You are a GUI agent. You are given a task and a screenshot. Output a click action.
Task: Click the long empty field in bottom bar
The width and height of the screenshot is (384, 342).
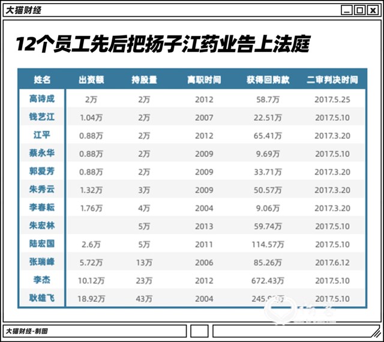pyautogui.click(x=296, y=331)
